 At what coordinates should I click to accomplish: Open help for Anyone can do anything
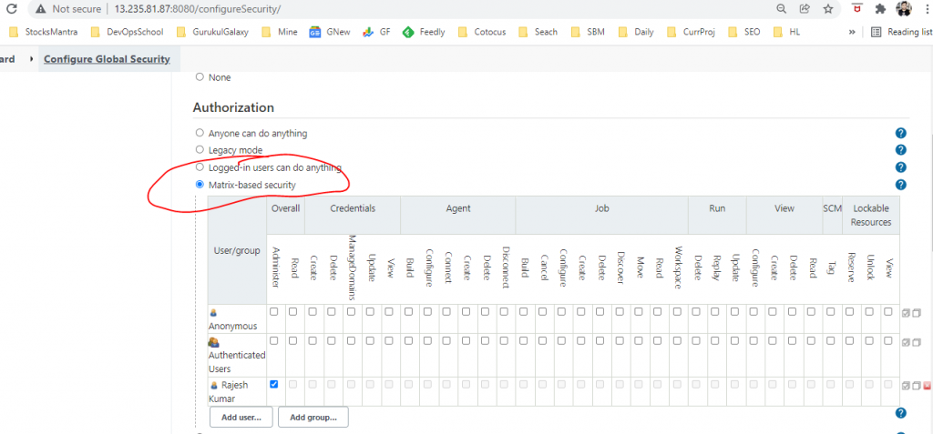tap(900, 133)
